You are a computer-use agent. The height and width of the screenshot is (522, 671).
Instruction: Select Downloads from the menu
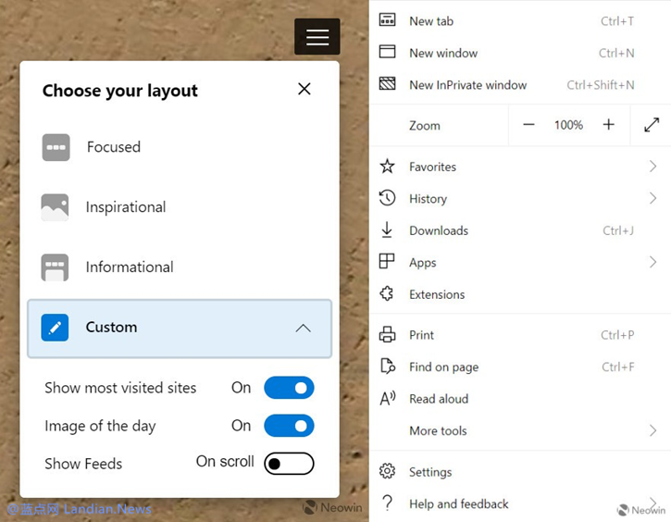point(439,230)
